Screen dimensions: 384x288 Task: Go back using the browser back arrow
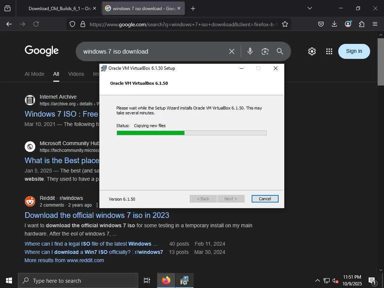[x=9, y=24]
